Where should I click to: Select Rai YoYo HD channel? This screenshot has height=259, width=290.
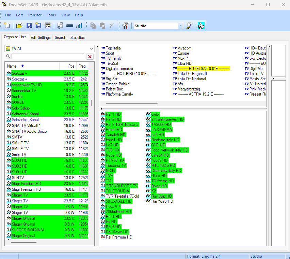click(x=160, y=201)
